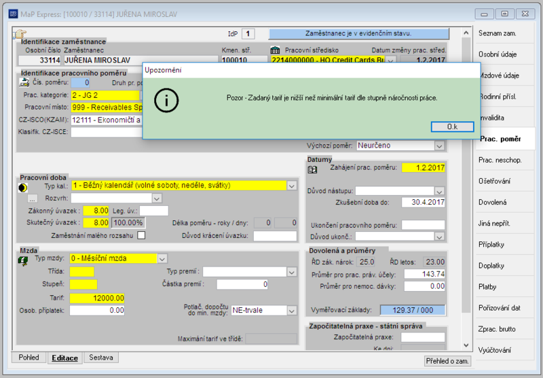Open Osobní údaje in the side menu

point(505,54)
